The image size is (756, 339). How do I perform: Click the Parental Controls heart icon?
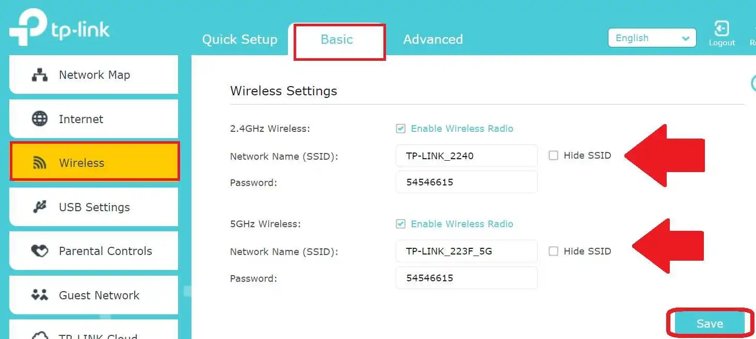40,251
